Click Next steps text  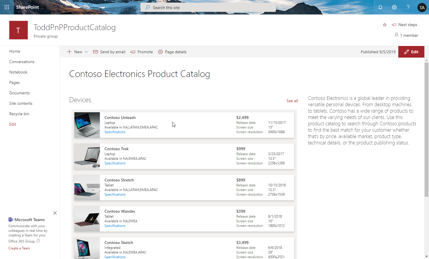(408, 25)
